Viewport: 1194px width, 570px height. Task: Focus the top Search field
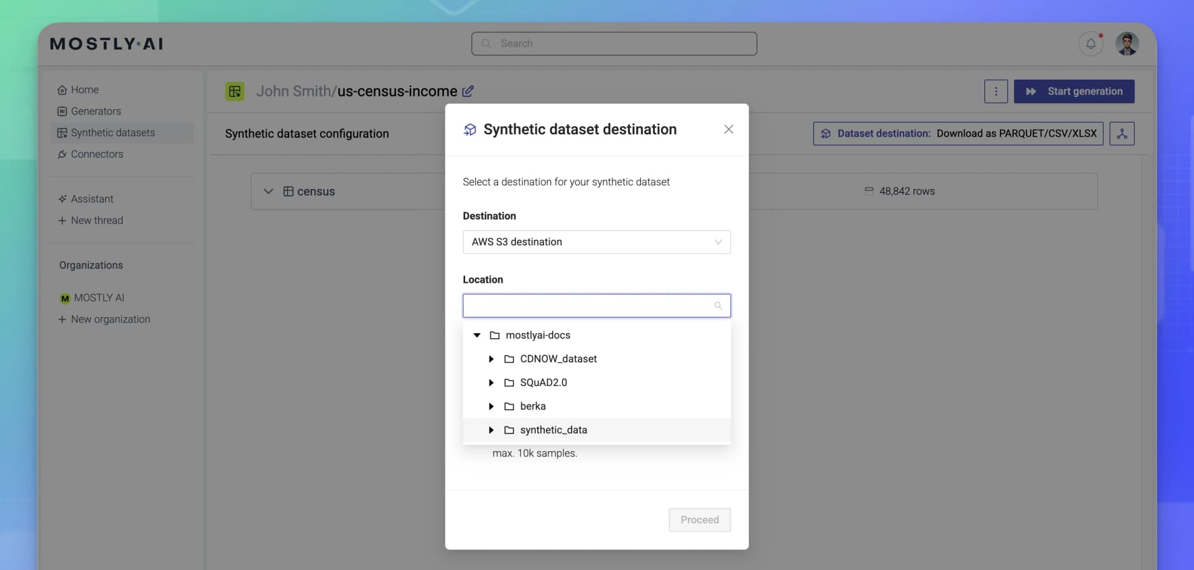[x=614, y=44]
